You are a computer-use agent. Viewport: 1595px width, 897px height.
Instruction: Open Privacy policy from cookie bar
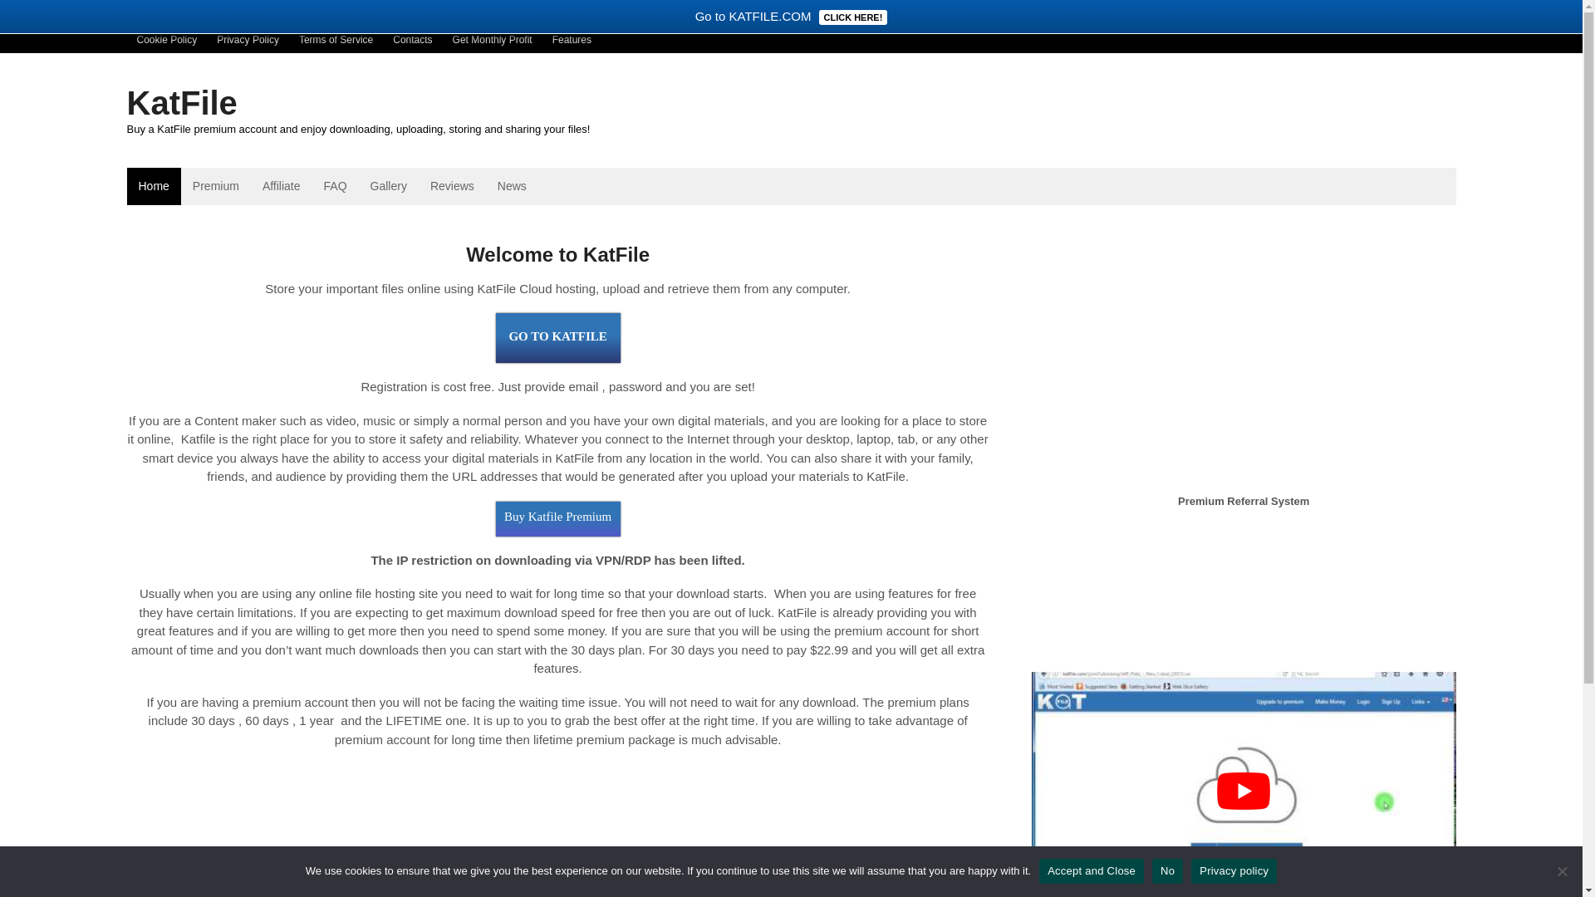pyautogui.click(x=1234, y=870)
